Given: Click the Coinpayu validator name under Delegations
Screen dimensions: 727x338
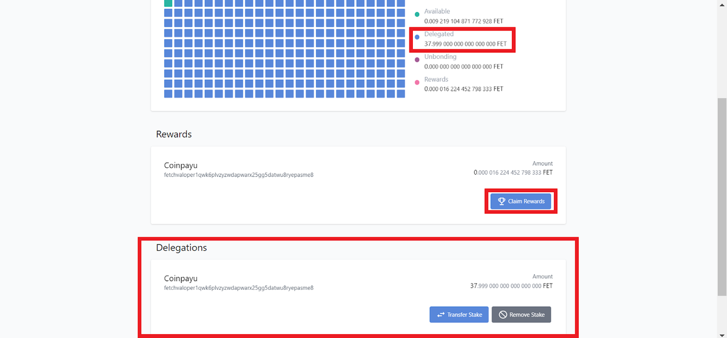Looking at the screenshot, I should [181, 278].
